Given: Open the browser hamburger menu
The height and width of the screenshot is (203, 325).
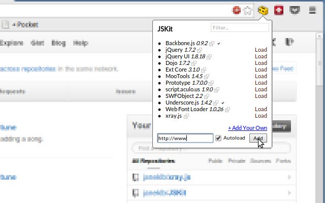Looking at the screenshot, I should pyautogui.click(x=312, y=10).
